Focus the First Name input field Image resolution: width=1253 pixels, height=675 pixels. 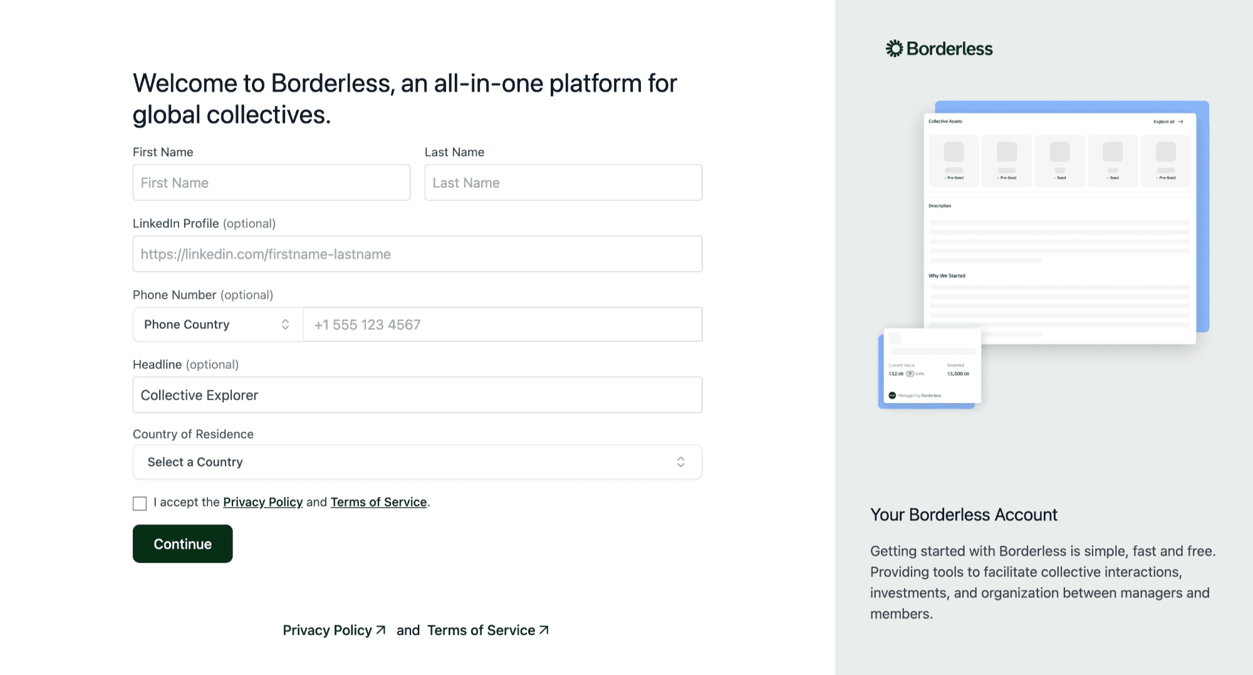[271, 182]
